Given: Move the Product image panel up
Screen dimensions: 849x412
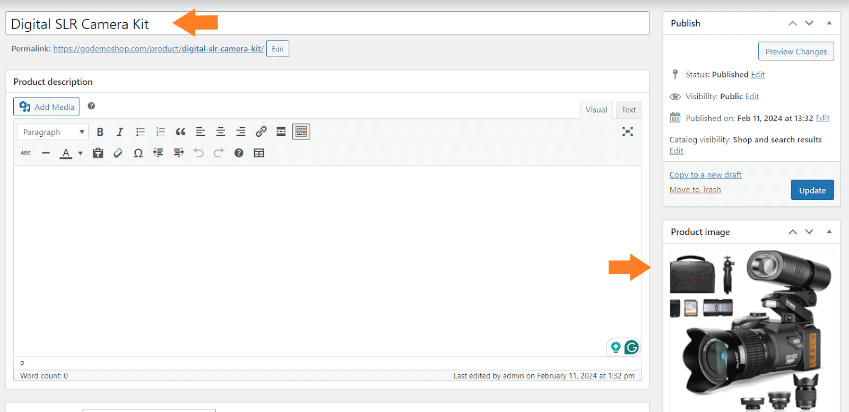Looking at the screenshot, I should click(x=793, y=232).
